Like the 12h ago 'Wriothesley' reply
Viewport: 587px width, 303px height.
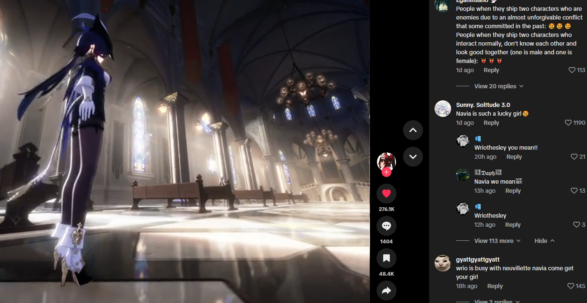pos(576,225)
